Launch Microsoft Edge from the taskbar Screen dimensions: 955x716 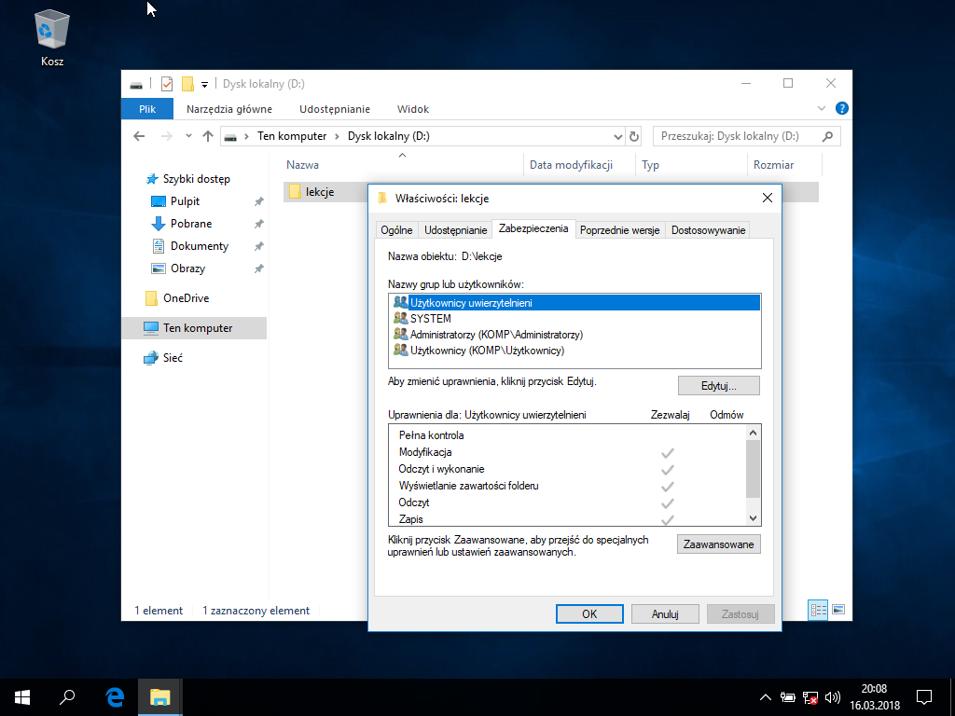115,697
